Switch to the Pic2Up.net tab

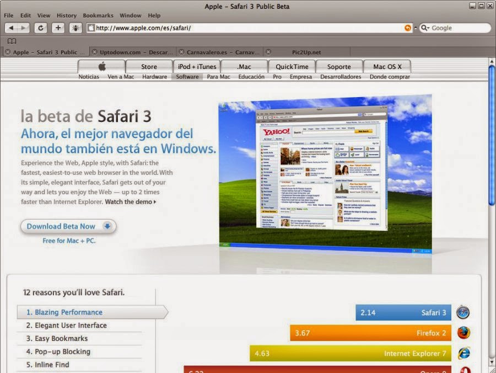[306, 52]
